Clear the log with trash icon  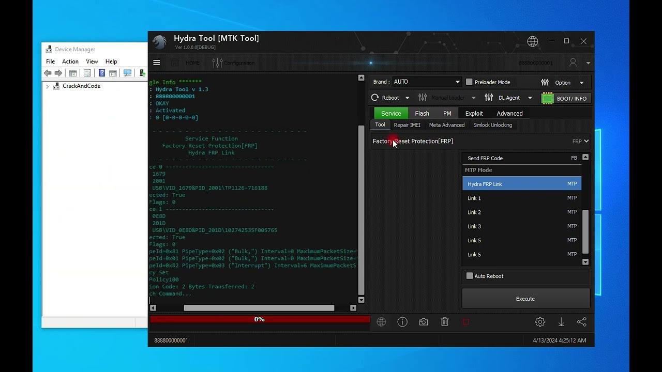click(445, 322)
